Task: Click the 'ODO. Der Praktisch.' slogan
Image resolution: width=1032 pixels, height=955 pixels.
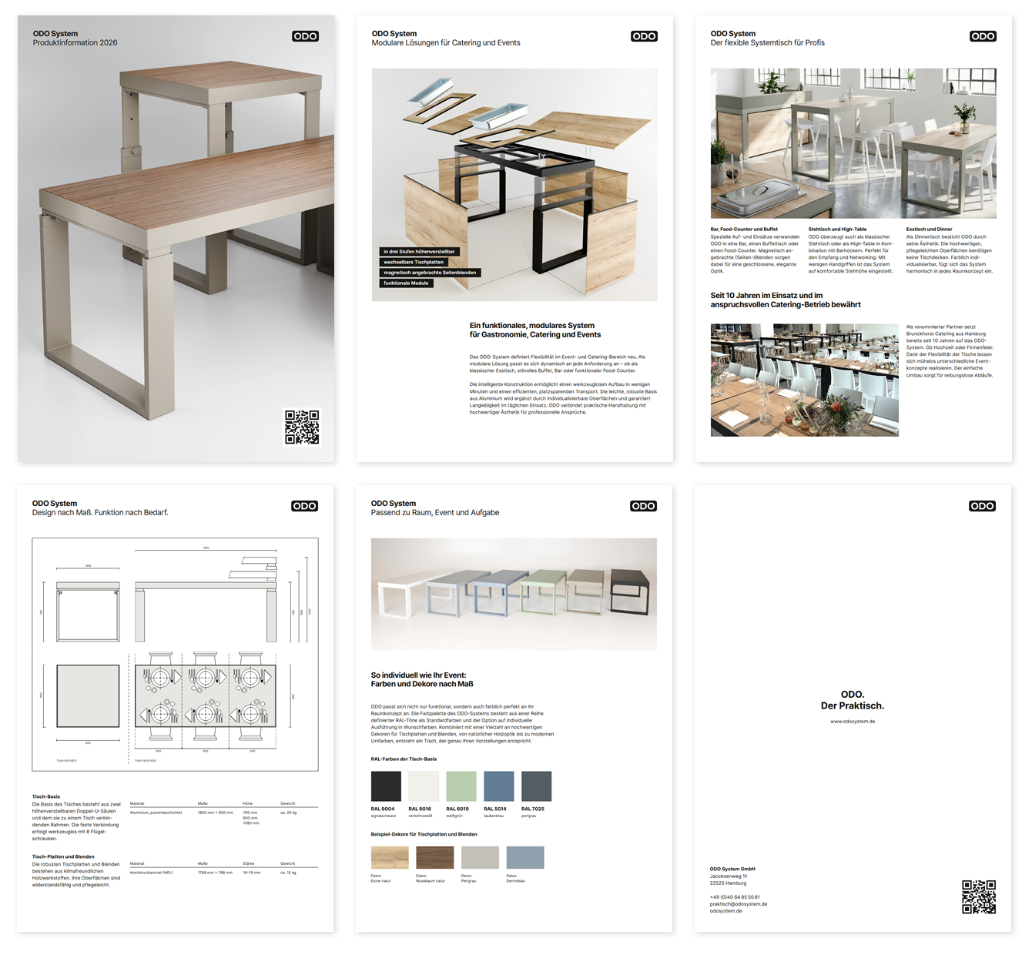Action: click(853, 700)
